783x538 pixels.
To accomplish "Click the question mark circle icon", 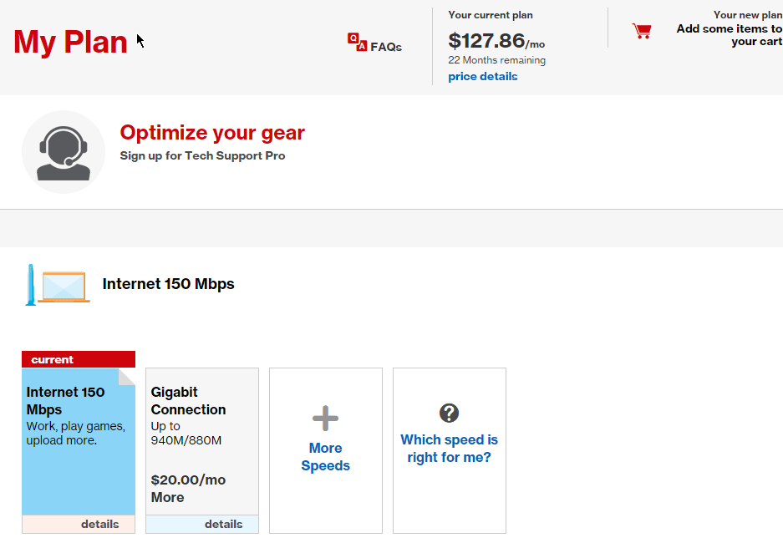I will 449,414.
